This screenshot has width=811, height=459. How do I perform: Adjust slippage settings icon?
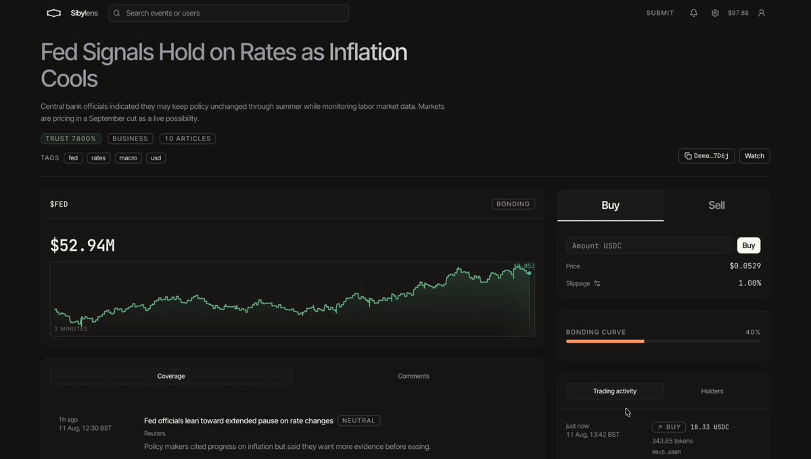597,283
